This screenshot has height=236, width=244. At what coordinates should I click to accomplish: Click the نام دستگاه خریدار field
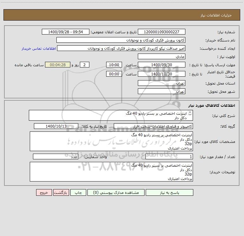(121, 40)
